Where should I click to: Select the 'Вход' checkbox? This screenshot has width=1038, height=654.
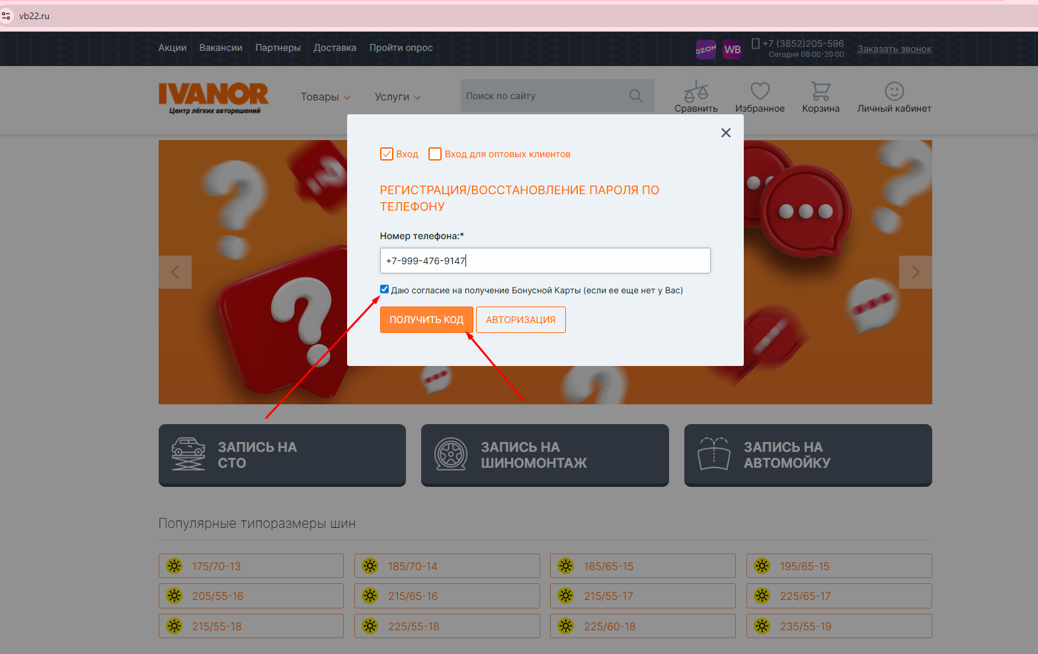point(387,154)
